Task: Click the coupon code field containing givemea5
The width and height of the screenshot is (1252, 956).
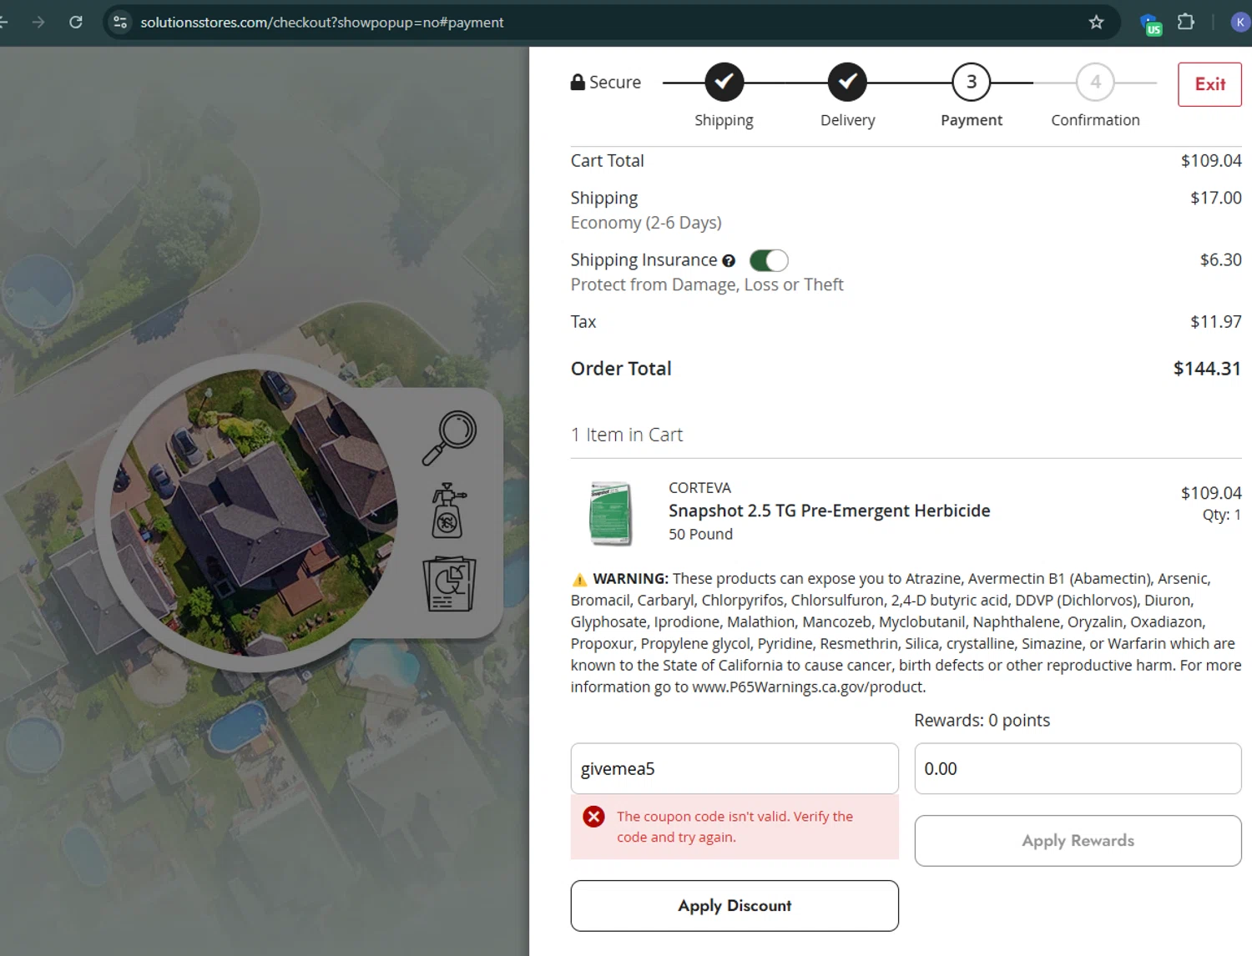Action: (x=735, y=768)
